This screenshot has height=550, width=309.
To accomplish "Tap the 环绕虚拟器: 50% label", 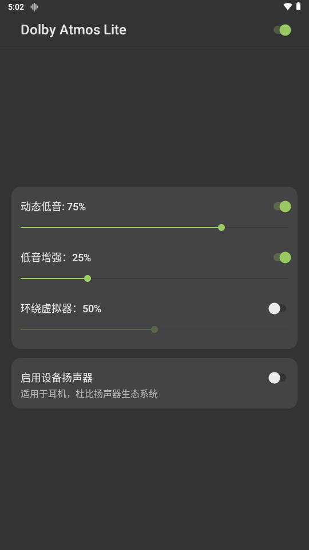I will [61, 309].
